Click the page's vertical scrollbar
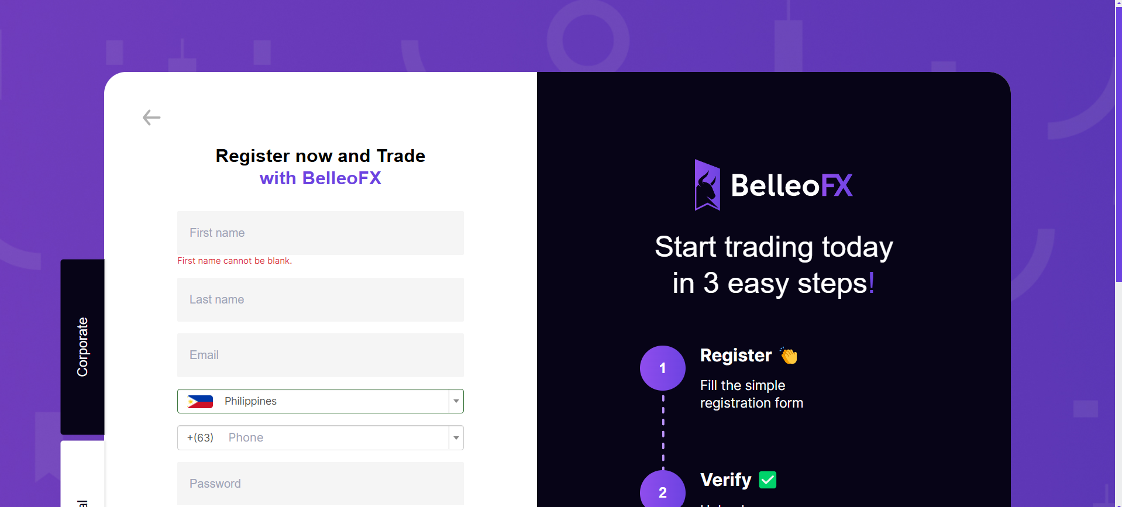Viewport: 1122px width, 507px height. pyautogui.click(x=1118, y=175)
